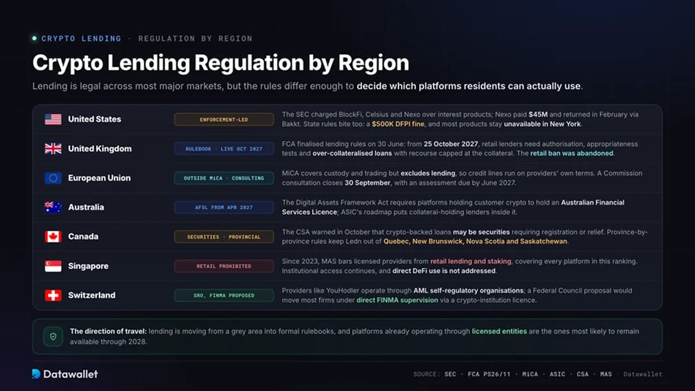Click the 'United Kingdom' row label

(99, 148)
